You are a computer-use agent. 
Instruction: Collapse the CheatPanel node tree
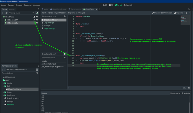(x=2, y=17)
